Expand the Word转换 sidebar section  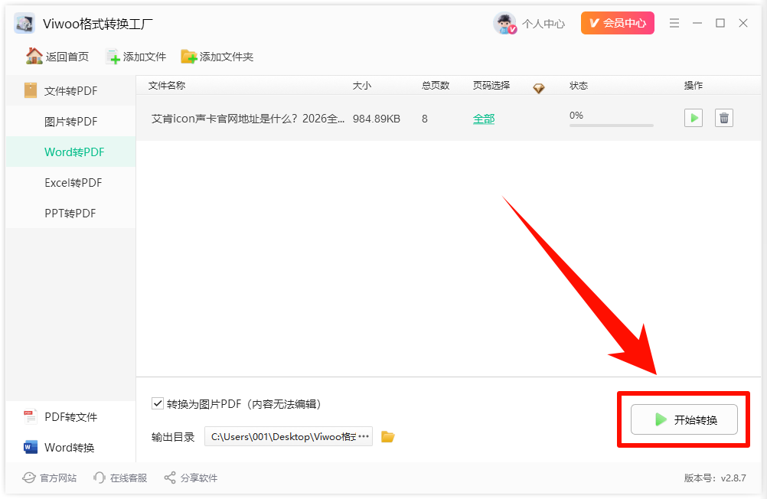point(70,447)
